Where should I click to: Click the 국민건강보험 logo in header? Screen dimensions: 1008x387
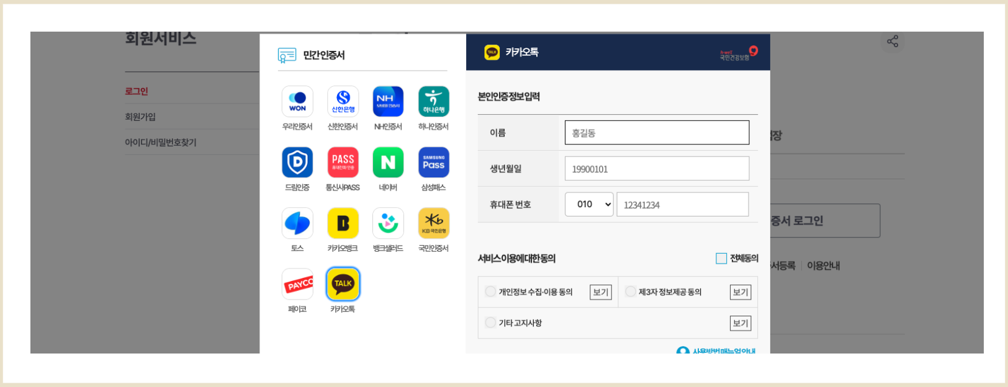[x=739, y=53]
